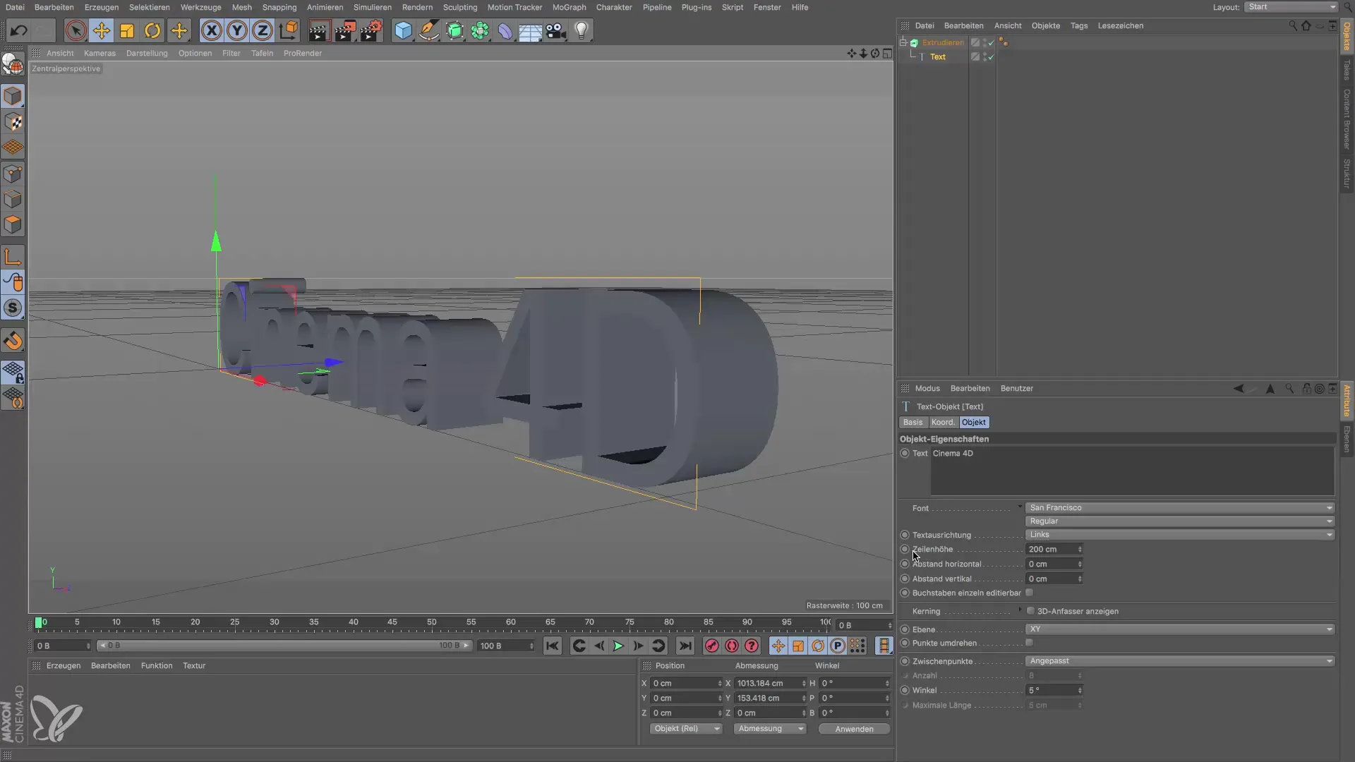The image size is (1355, 762).
Task: Switch to Texture mode in left toolbar
Action: pos(13,122)
